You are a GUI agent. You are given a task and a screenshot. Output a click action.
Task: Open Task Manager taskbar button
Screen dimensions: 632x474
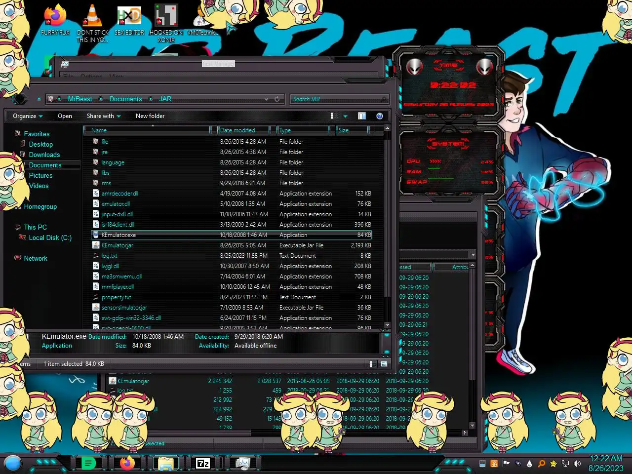242,463
